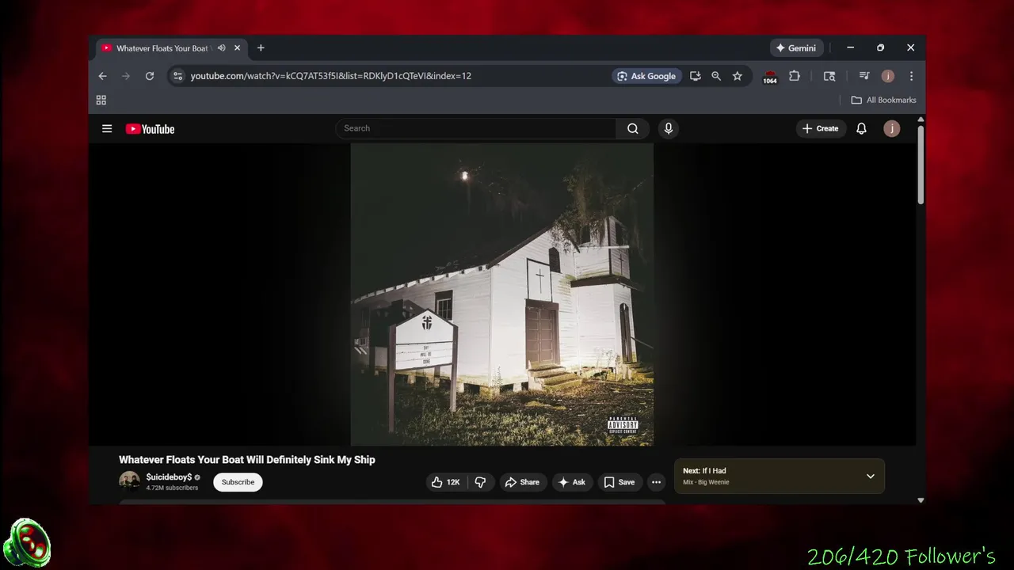Click the video title text
This screenshot has height=570, width=1014.
click(x=247, y=459)
